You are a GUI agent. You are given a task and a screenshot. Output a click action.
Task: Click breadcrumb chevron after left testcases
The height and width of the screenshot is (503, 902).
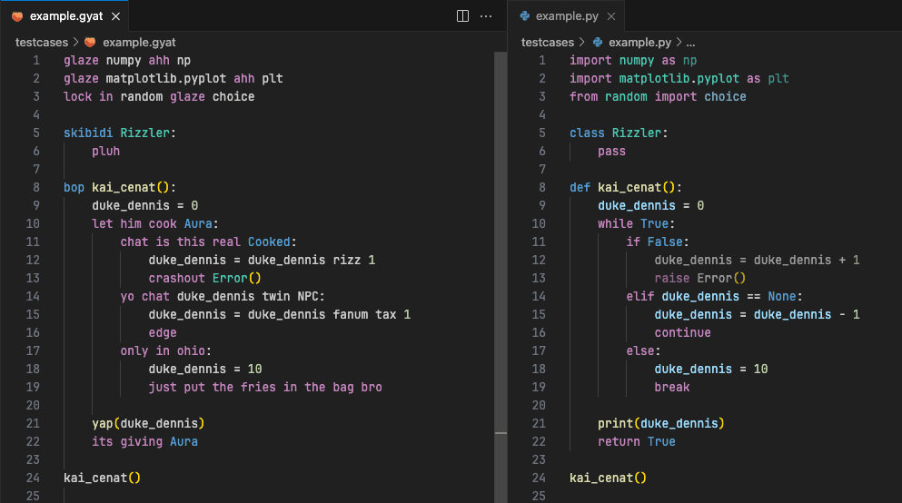pos(75,42)
